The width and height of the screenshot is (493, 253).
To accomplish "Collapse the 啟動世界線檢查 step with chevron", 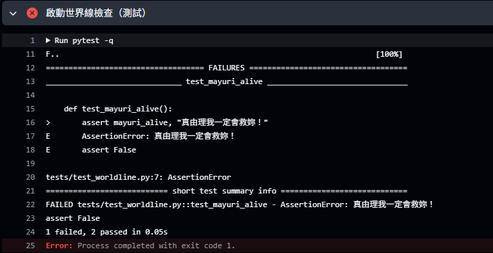I will pos(13,13).
